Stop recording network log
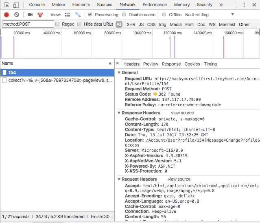 pos(7,15)
